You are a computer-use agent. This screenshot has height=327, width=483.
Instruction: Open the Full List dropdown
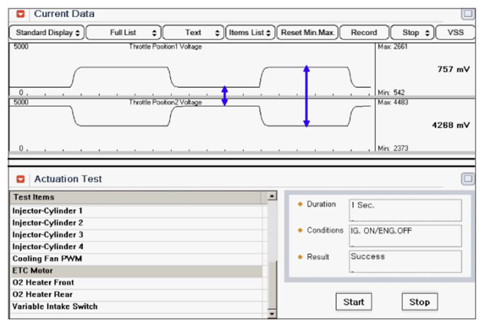point(123,32)
